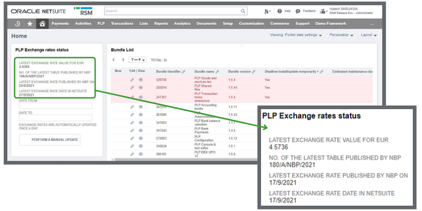Sort by Bundle version column header
Screen dimensions: 422x211
tap(240, 72)
